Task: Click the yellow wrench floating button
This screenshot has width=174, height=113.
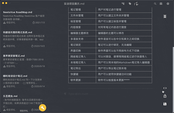Action: coord(43,108)
